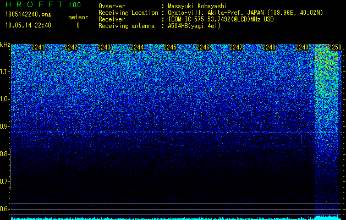Select the HROFFT 1.0.0 title text
346x220 pixels.
[x=43, y=4]
